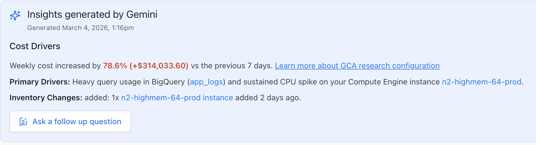Open n2-highmem-64-prod instance link in Inventory Changes
The width and height of the screenshot is (536, 145).
pyautogui.click(x=177, y=98)
